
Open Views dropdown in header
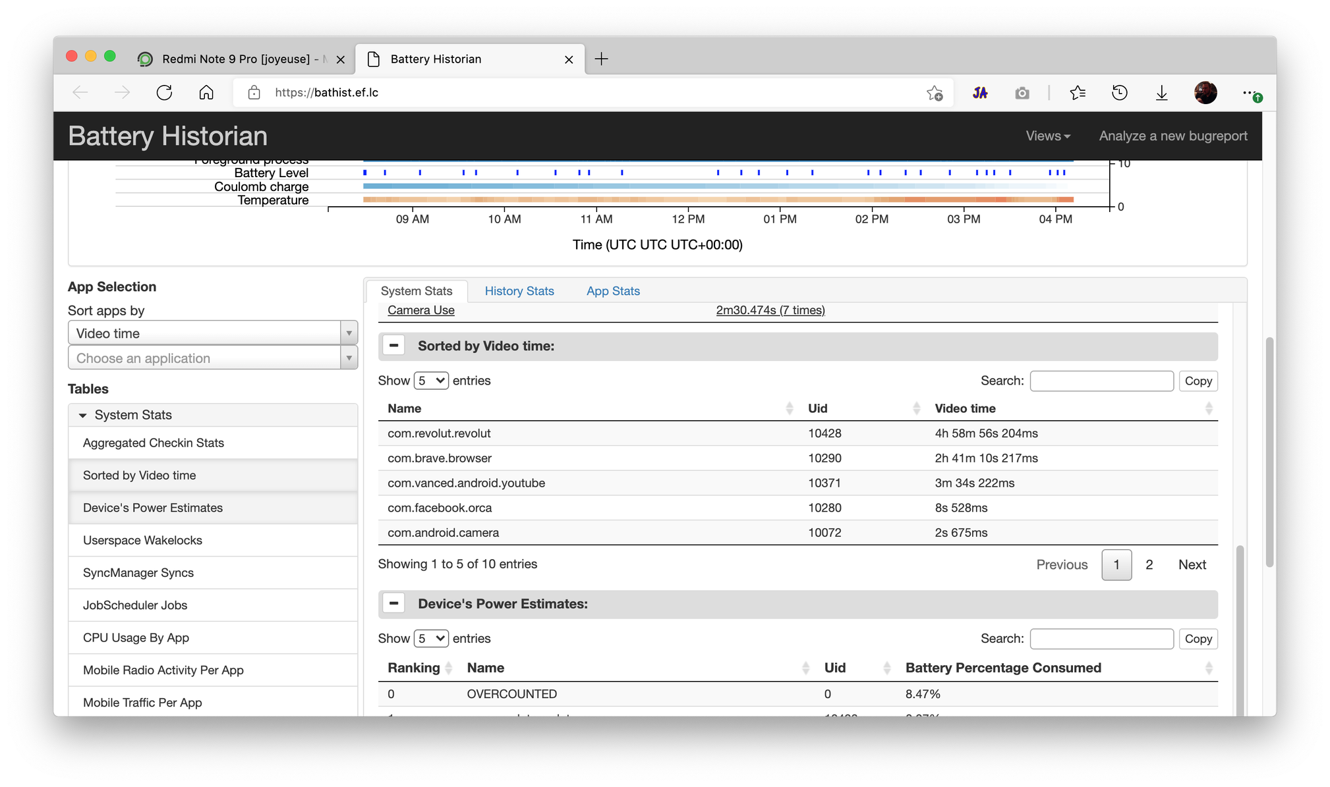click(1047, 136)
